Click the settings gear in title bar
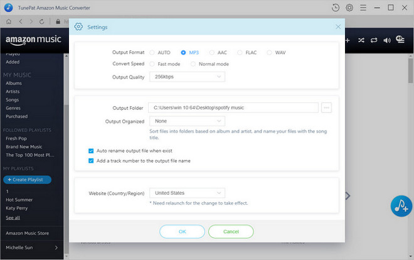The width and height of the screenshot is (414, 260). click(x=349, y=8)
